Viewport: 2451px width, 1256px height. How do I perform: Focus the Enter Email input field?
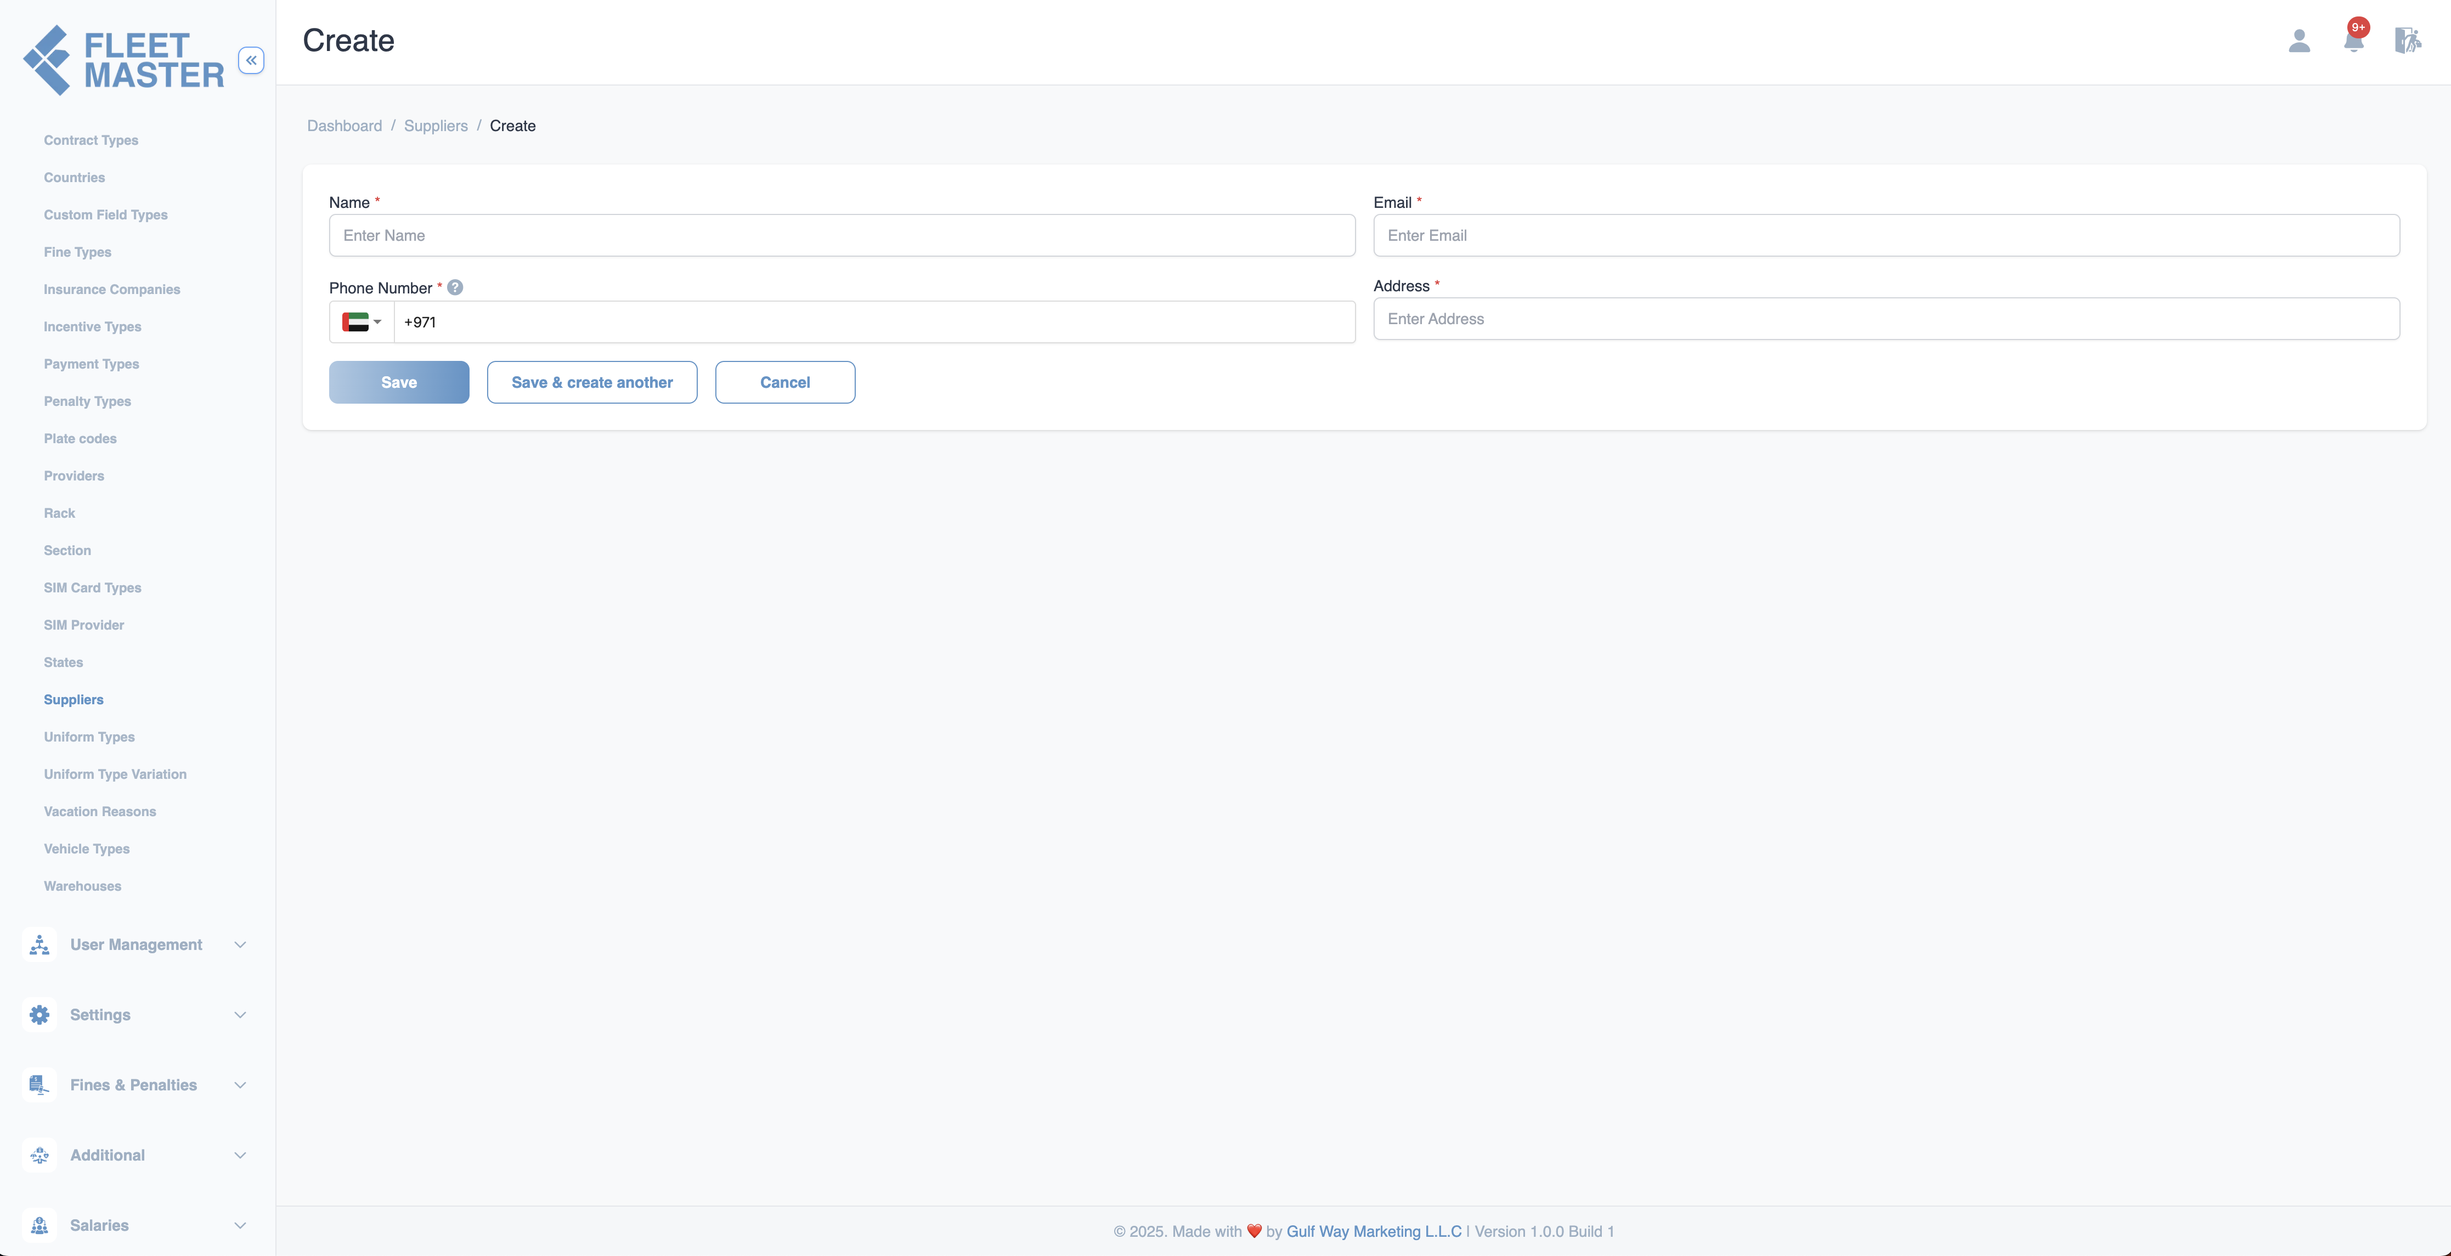point(1886,235)
